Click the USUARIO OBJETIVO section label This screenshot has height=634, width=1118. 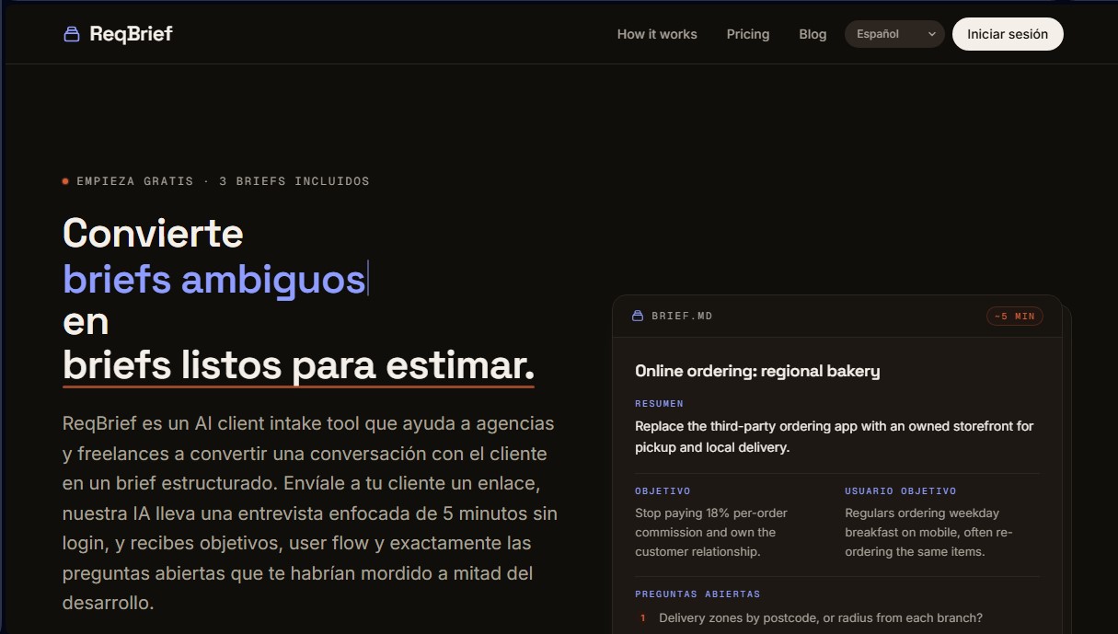coord(901,491)
